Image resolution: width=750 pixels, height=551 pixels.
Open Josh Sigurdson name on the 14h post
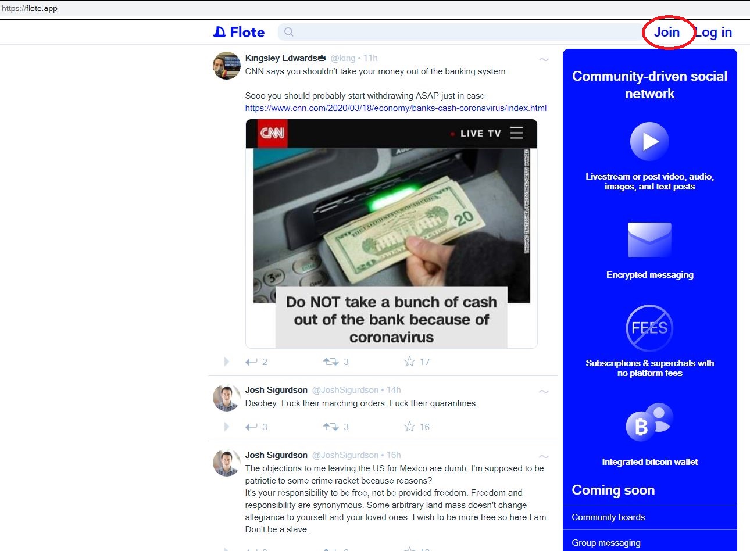click(276, 390)
